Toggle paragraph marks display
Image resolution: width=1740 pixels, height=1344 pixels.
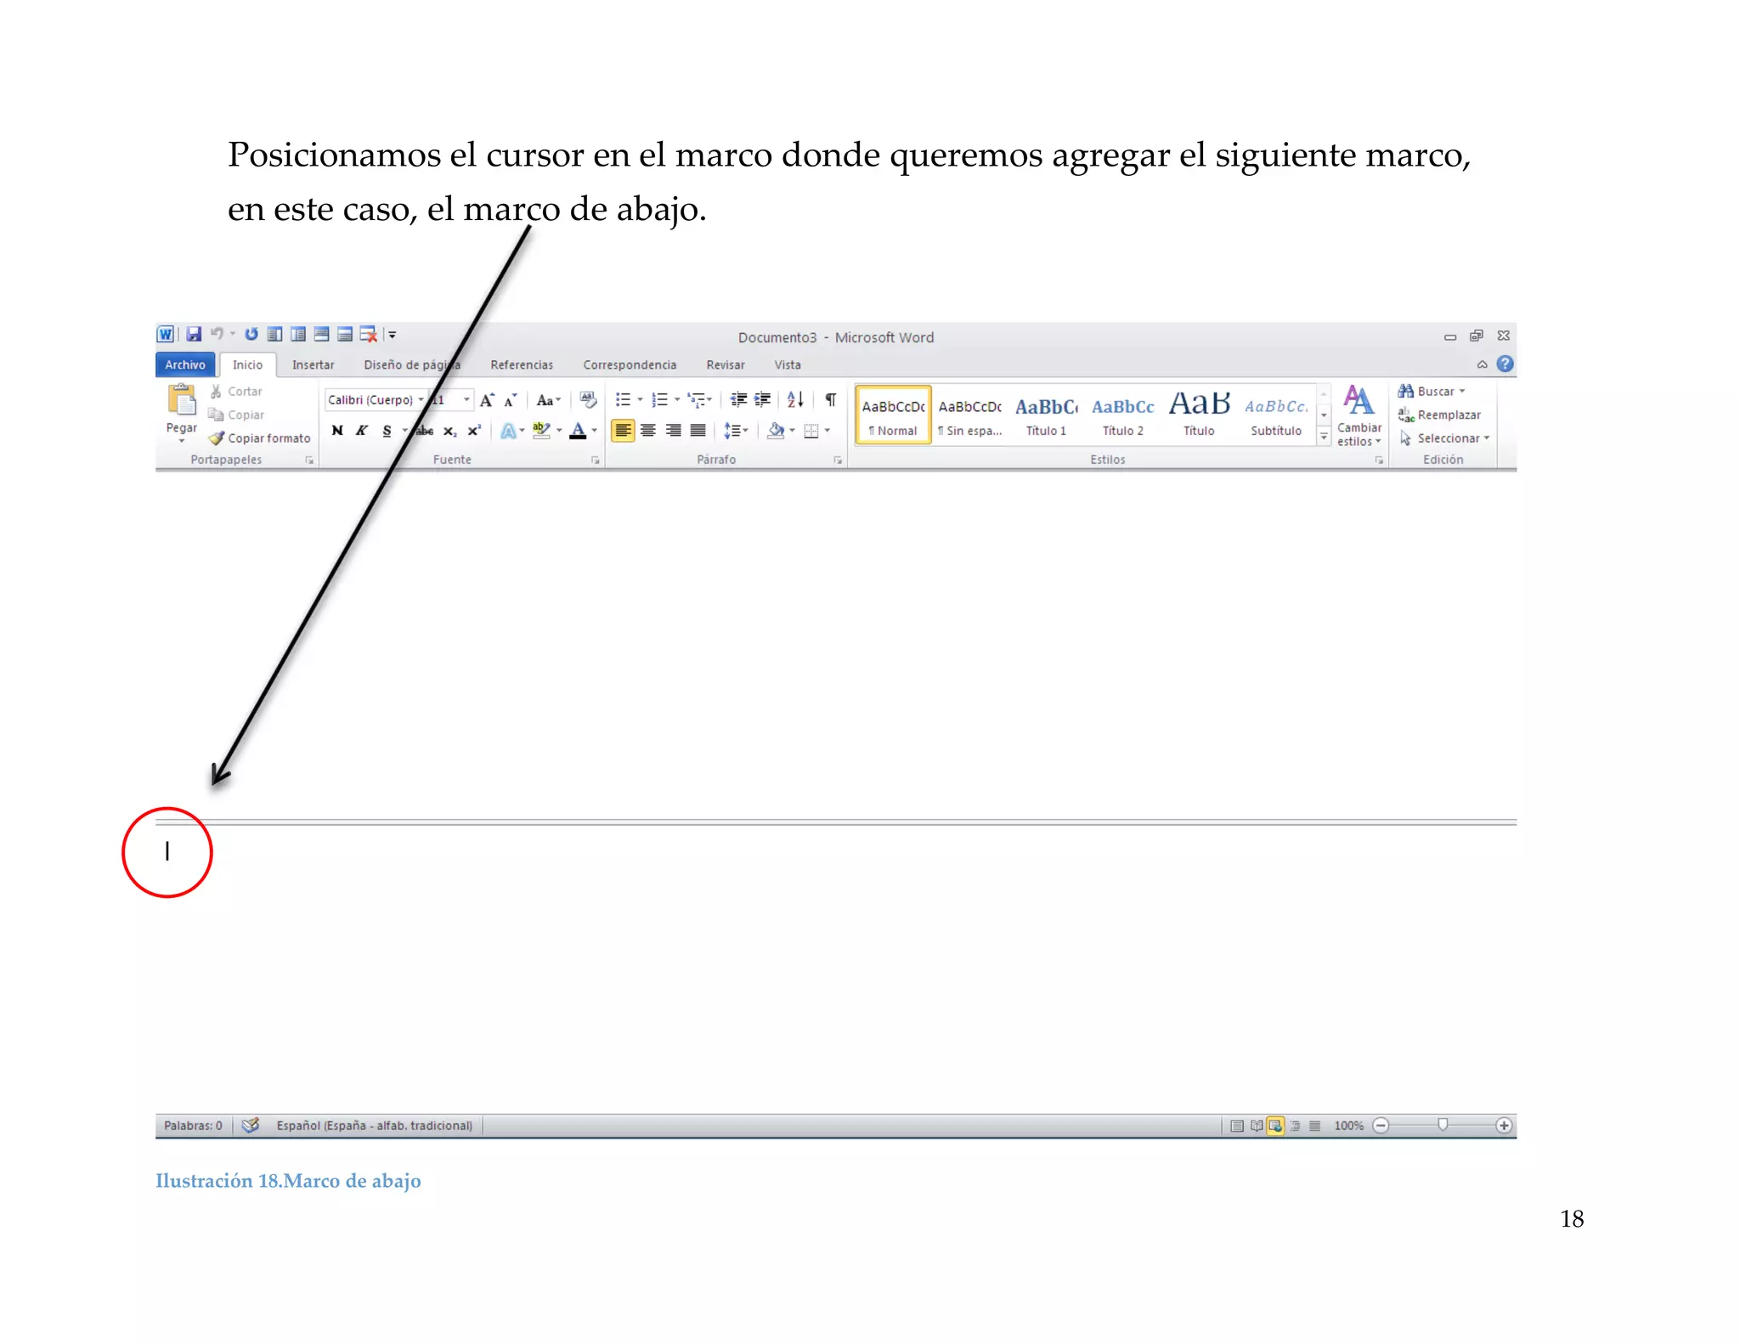click(x=830, y=400)
